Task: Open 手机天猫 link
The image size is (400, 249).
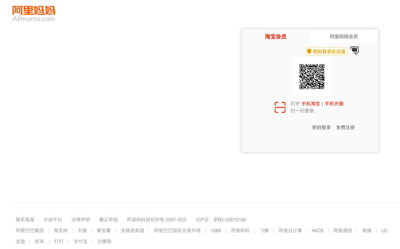Action: (x=334, y=103)
